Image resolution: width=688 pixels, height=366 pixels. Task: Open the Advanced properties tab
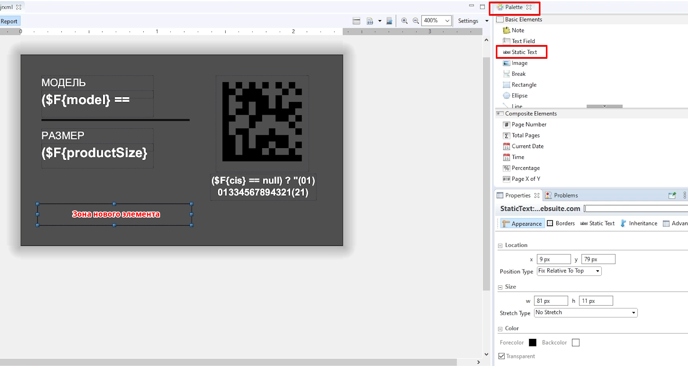[675, 223]
